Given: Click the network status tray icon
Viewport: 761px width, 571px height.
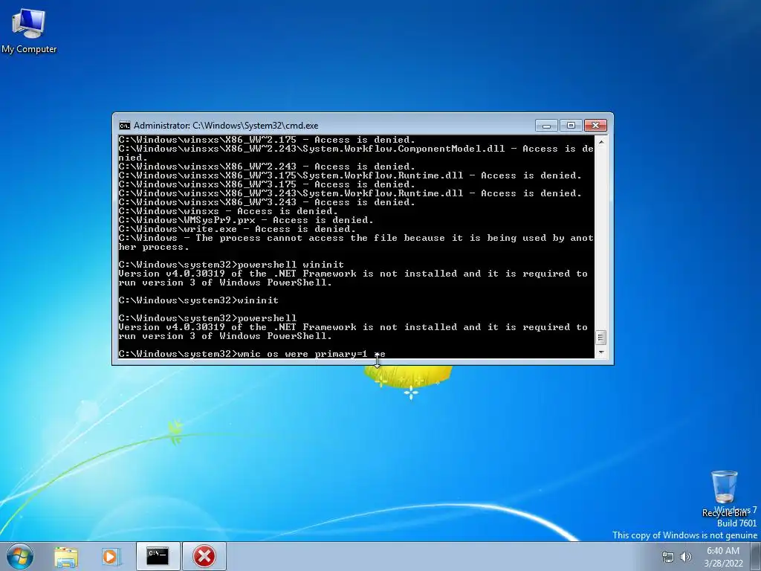Looking at the screenshot, I should point(668,557).
